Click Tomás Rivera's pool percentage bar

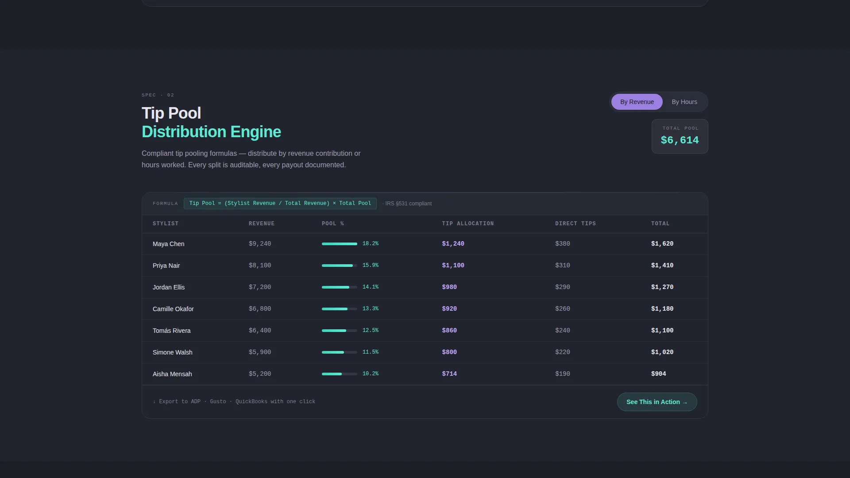339,331
